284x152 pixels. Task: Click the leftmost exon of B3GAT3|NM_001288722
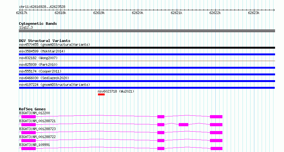(28, 141)
